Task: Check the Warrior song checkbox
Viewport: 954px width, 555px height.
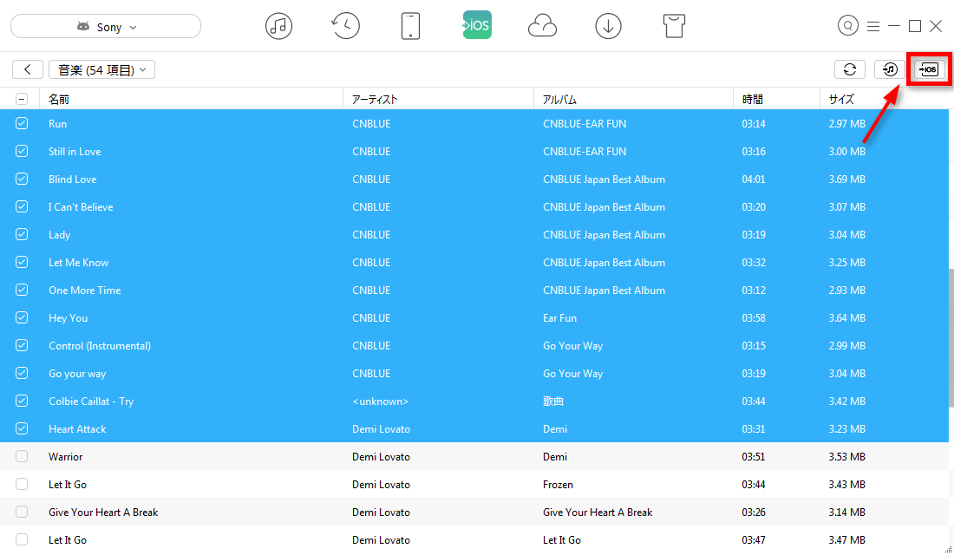Action: [22, 456]
